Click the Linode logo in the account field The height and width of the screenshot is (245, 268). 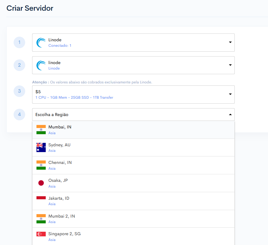41,66
